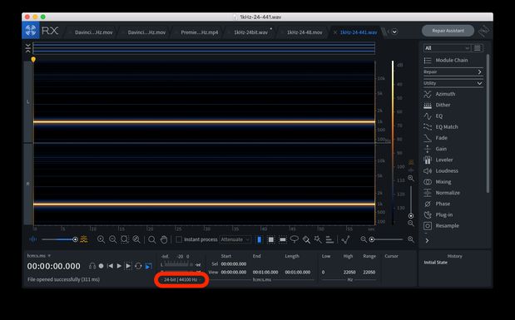This screenshot has width=515, height=320.
Task: Select the Harmonics selection tool
Action: click(329, 239)
